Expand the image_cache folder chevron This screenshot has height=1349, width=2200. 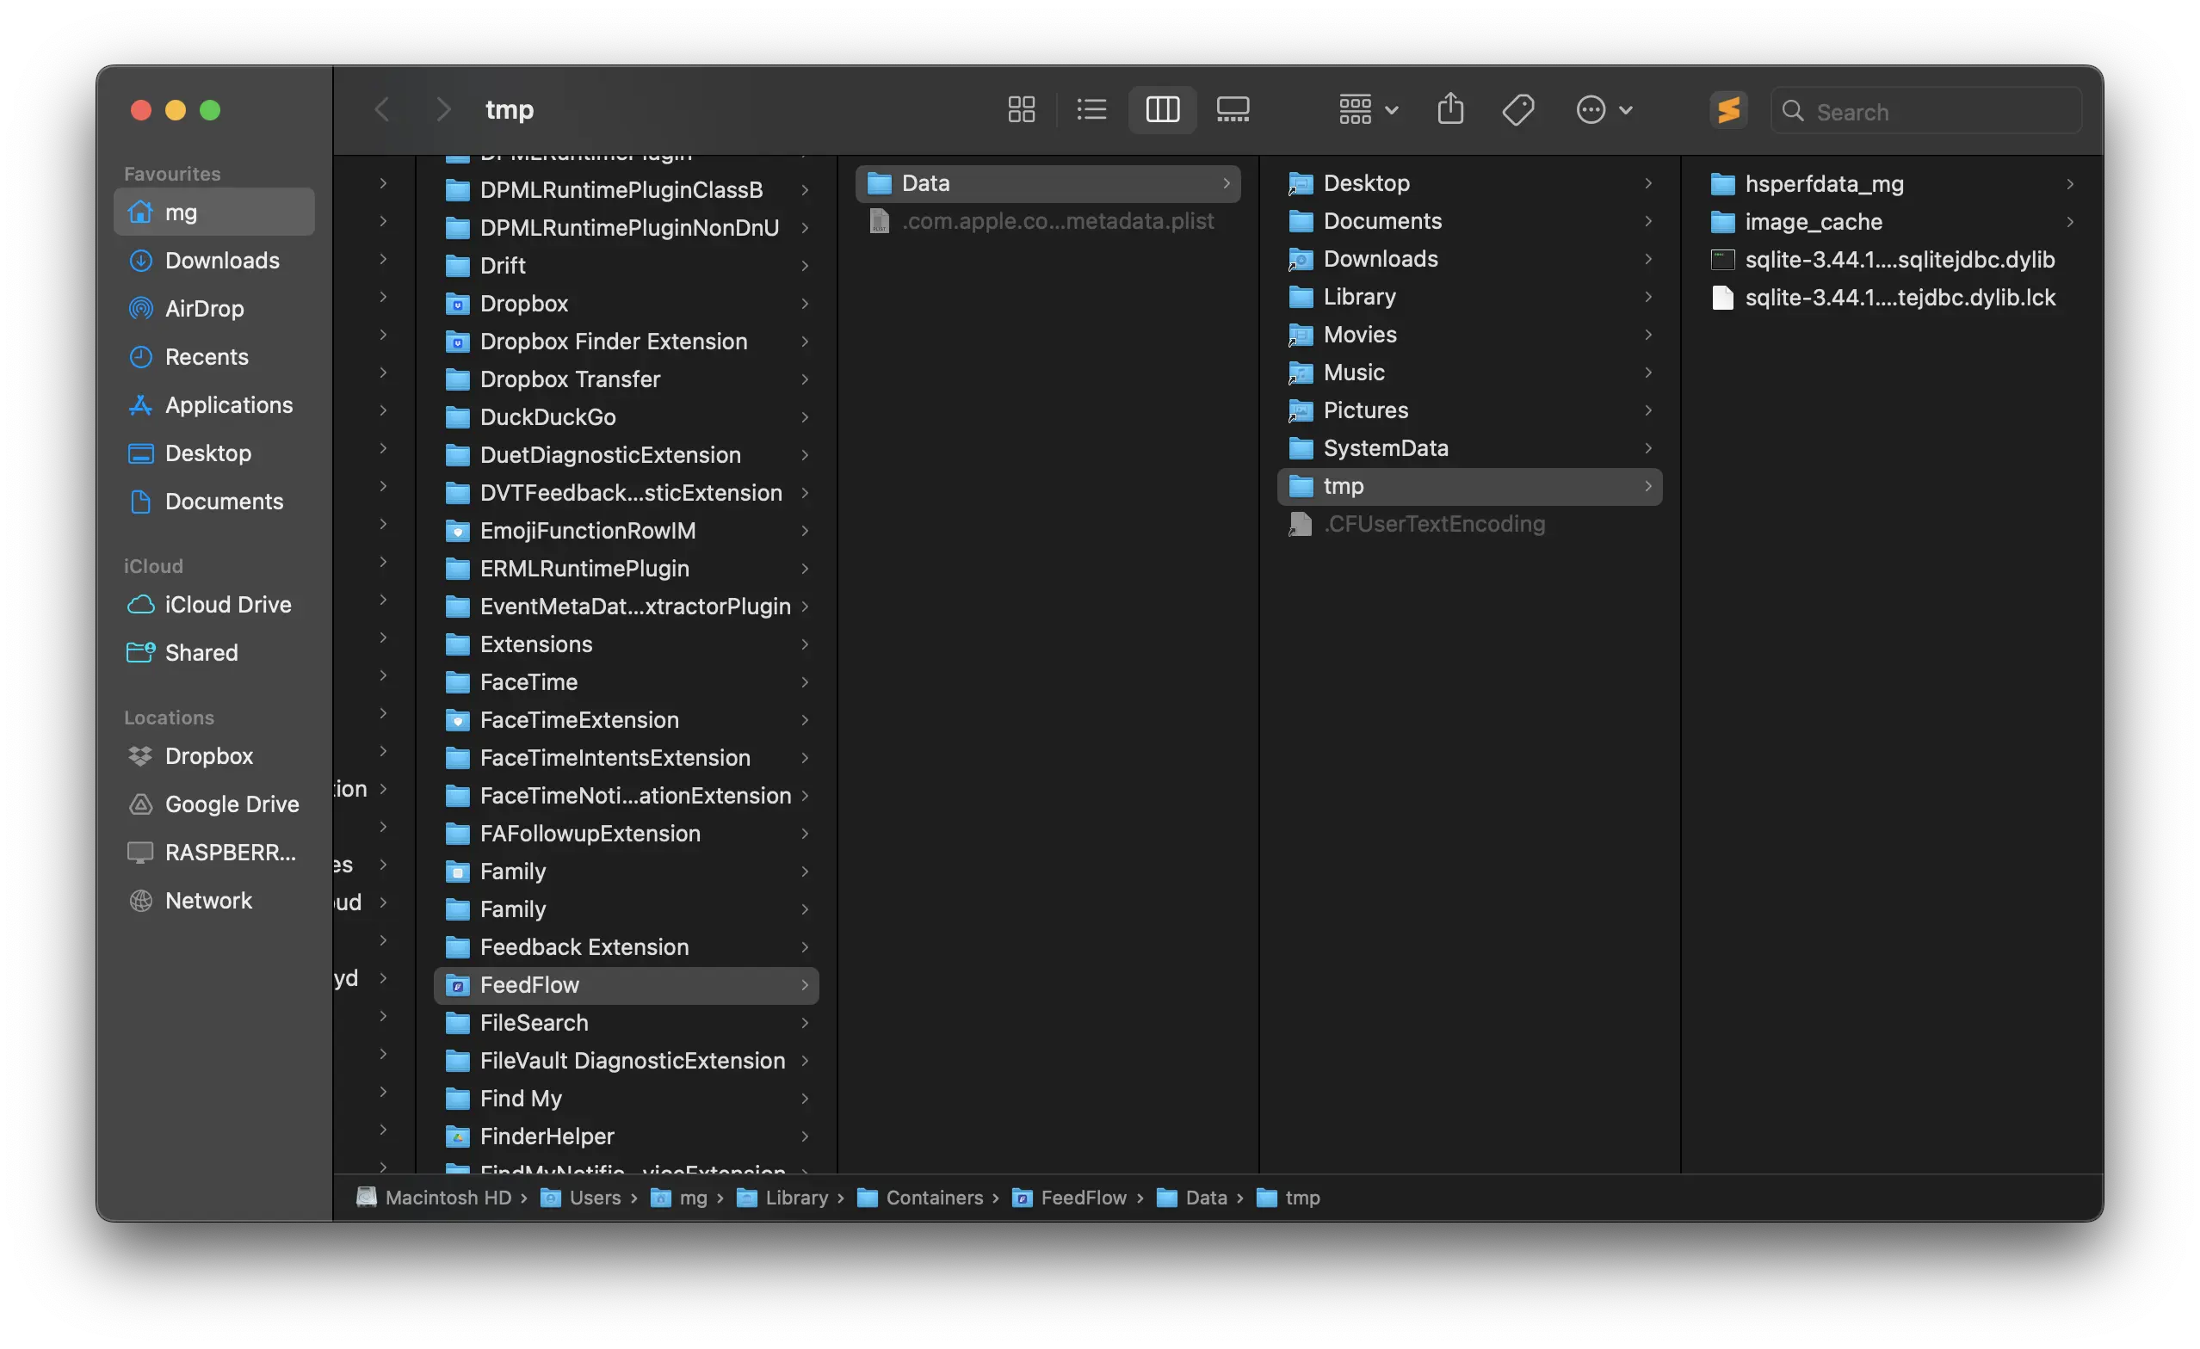pyautogui.click(x=2070, y=222)
